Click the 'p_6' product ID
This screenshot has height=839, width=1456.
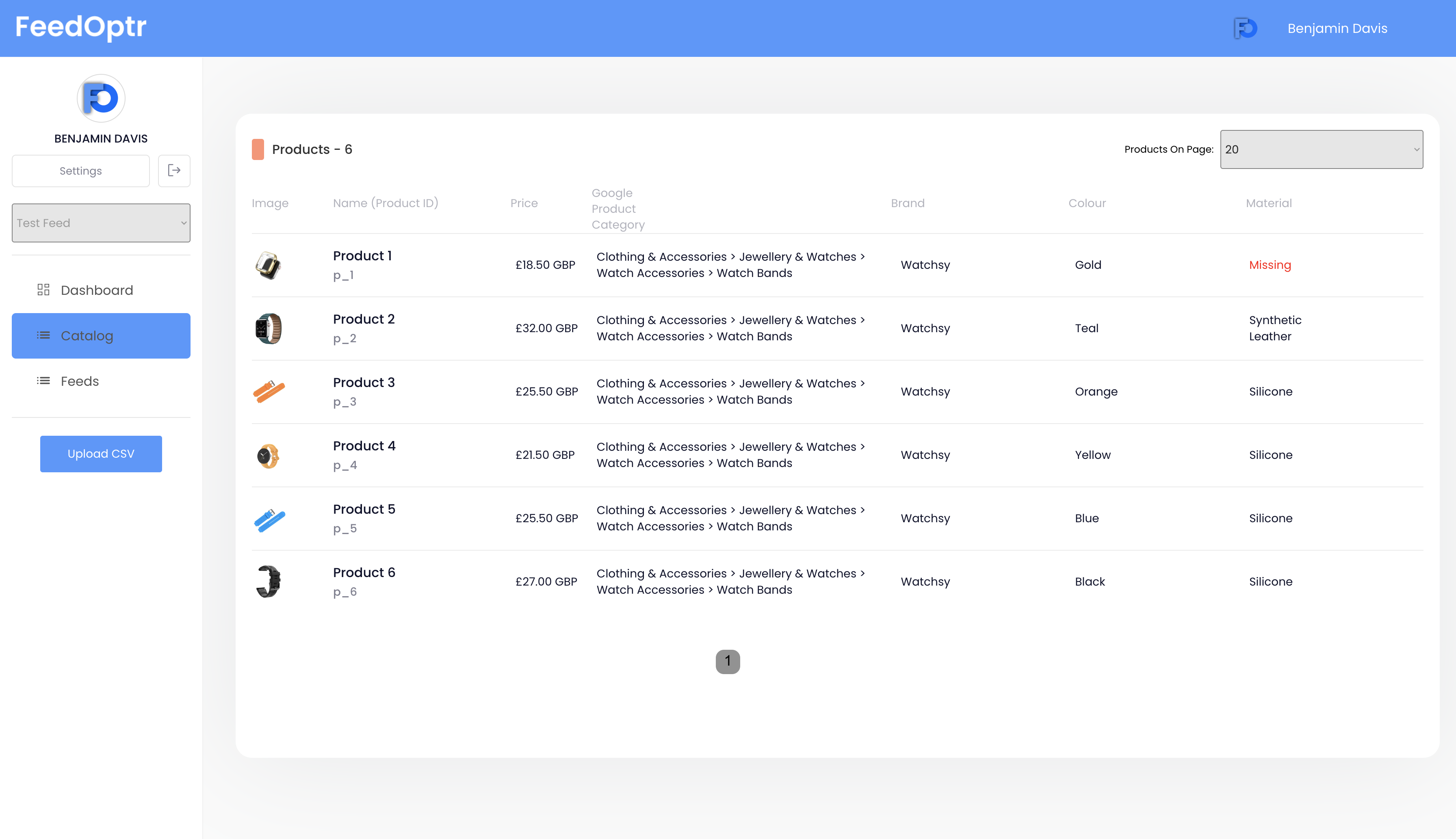344,592
